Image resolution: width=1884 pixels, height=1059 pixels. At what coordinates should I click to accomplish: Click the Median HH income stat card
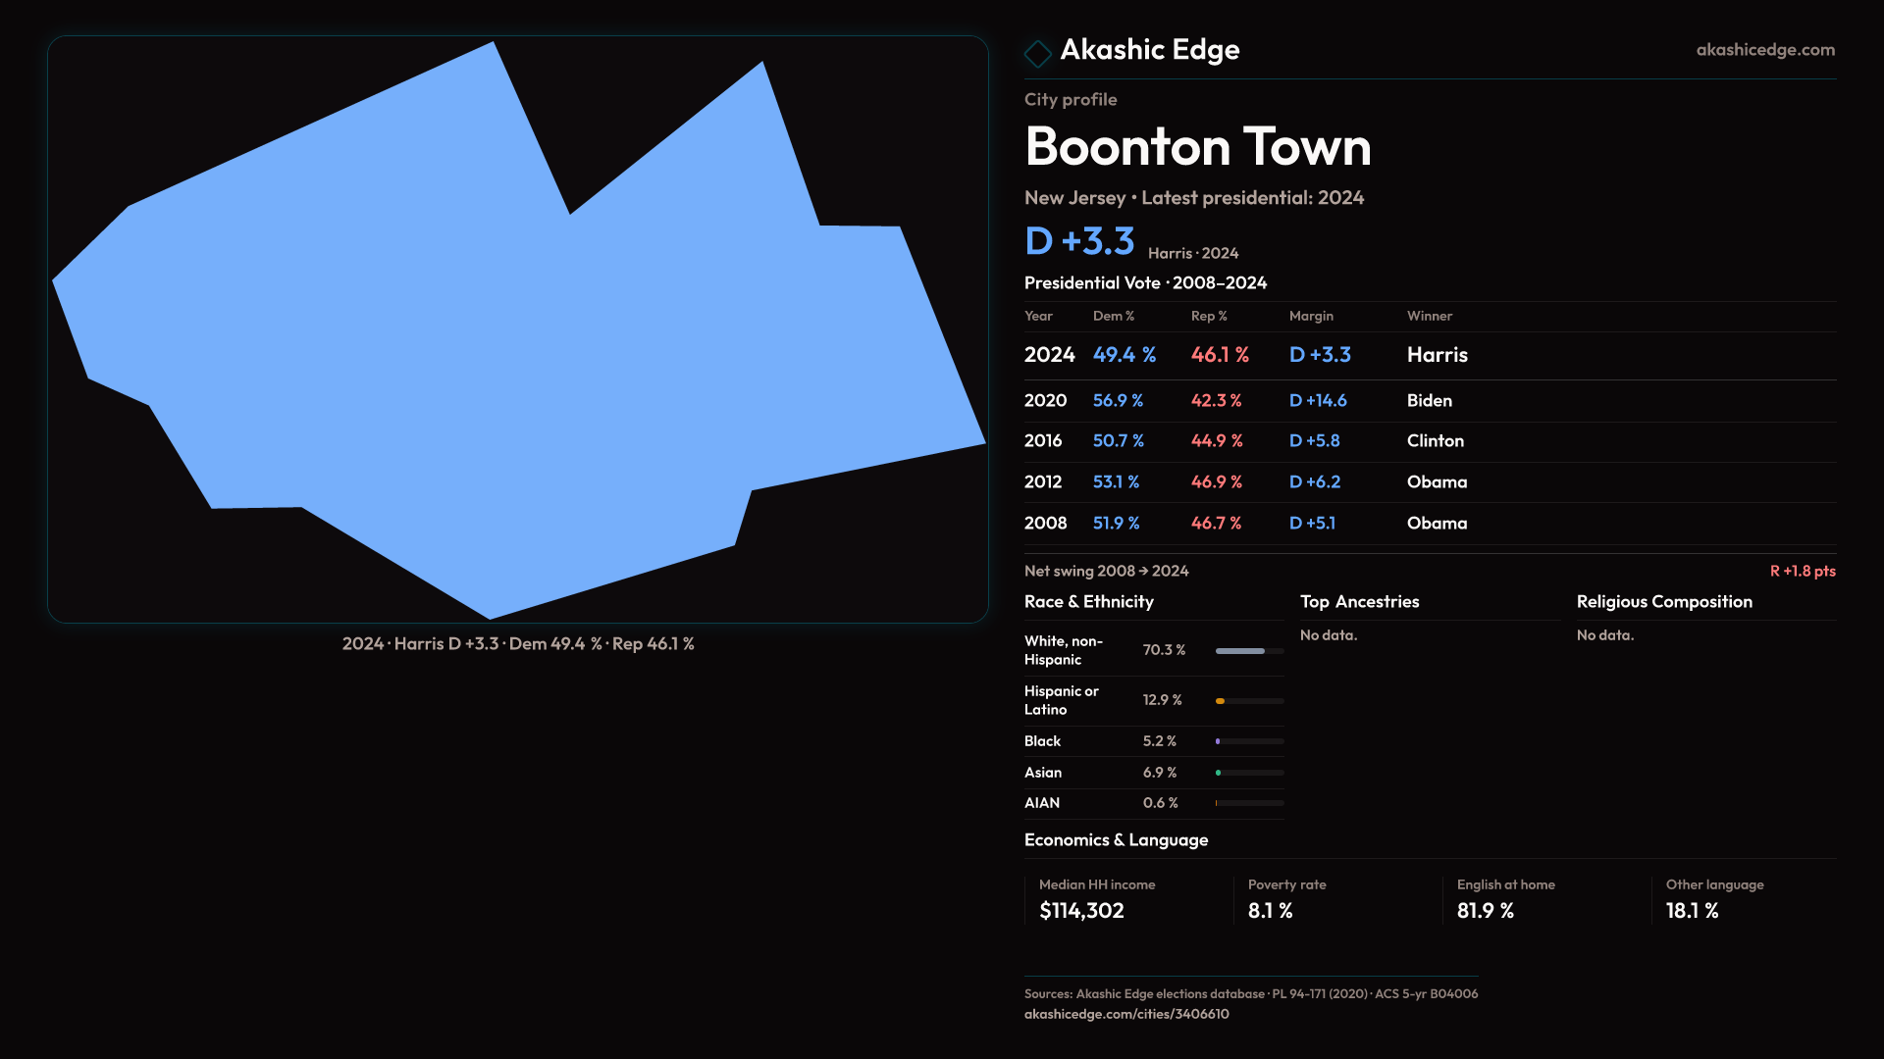point(1126,899)
